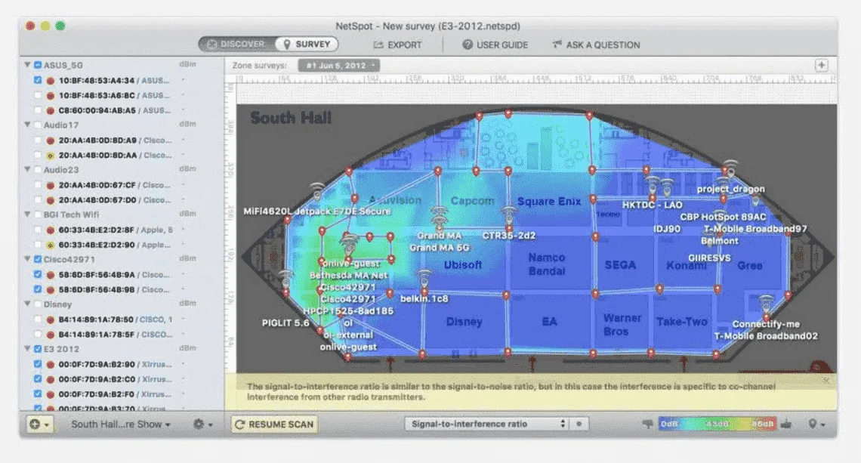Enable the BGI Tech Wifi checkbox
Screen dimensions: 861x463
[x=37, y=215]
